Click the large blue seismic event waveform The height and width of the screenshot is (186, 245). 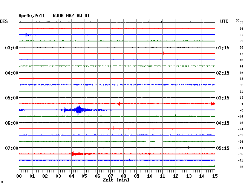78,110
